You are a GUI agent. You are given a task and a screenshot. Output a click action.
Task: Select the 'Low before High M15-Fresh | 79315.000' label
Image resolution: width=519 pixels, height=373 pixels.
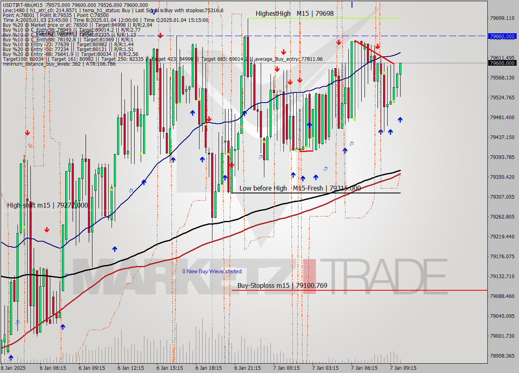[300, 188]
